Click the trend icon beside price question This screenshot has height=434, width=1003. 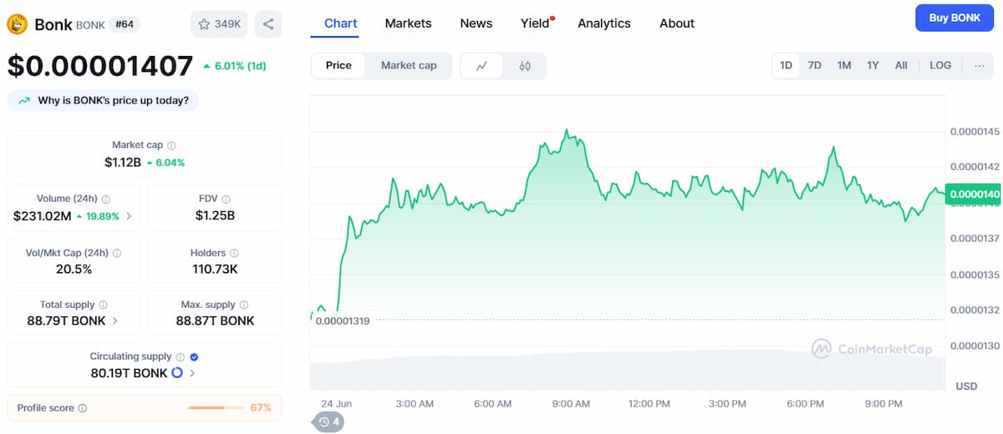23,101
